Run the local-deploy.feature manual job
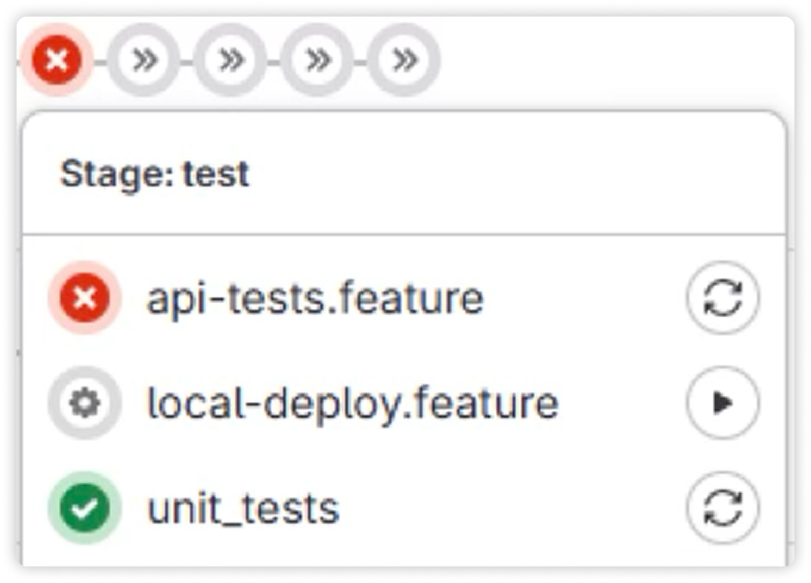Viewport: 811px width, 583px height. (x=723, y=402)
